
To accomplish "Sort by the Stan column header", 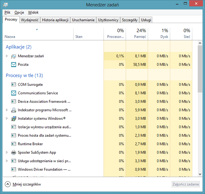I will pyautogui.click(x=89, y=34).
